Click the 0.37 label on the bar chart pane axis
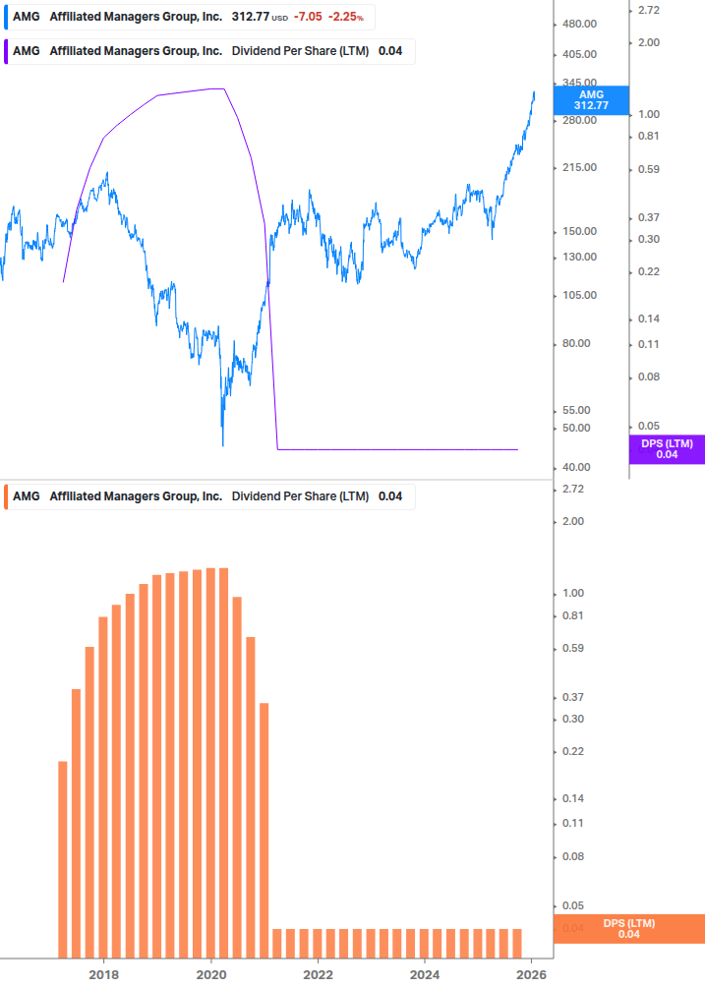705x988 pixels. (573, 698)
